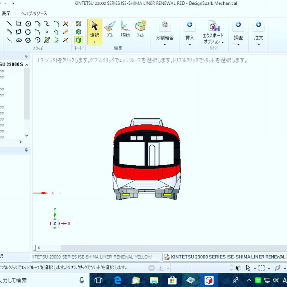Select the Line sketch tool
This screenshot has width=287, height=287.
pos(9,24)
